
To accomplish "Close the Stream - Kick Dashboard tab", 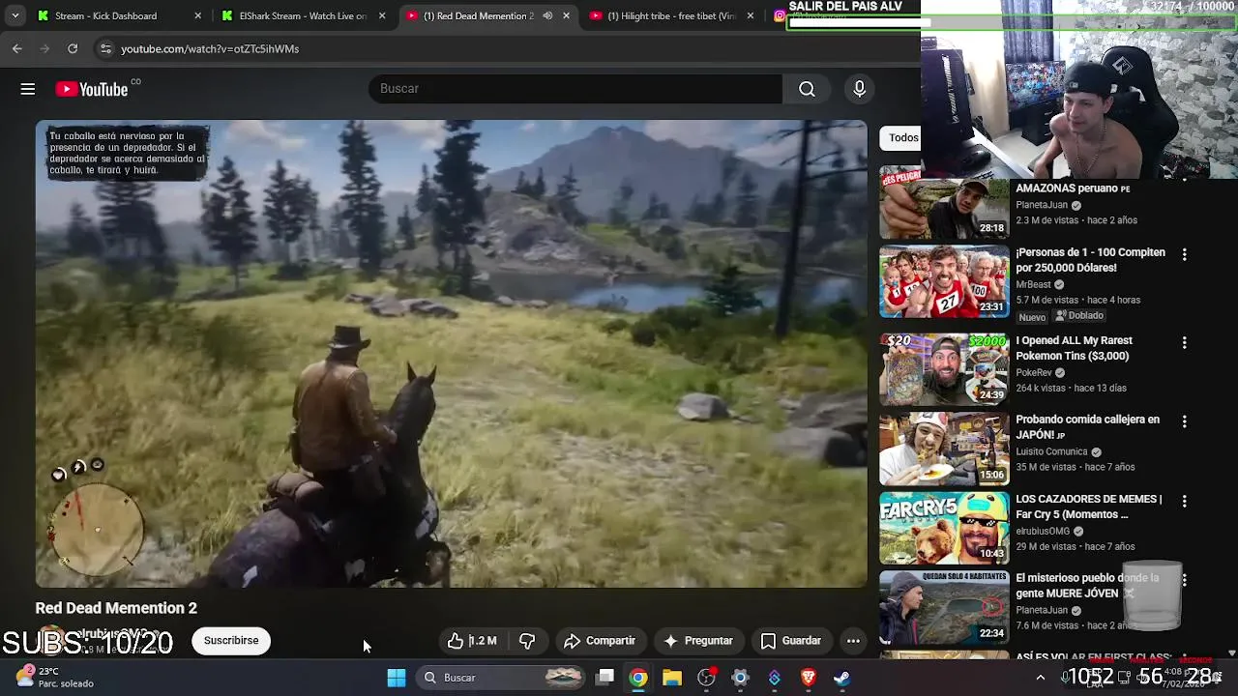I will click(198, 15).
